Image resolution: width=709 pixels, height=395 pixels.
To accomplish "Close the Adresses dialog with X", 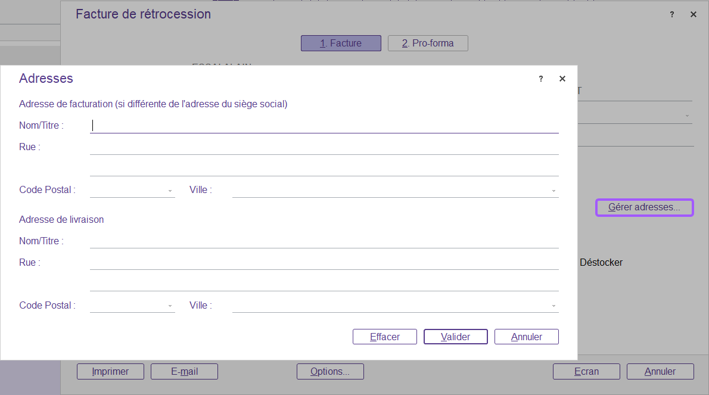I will 562,79.
